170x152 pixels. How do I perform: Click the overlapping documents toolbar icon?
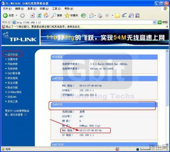(x=131, y=15)
